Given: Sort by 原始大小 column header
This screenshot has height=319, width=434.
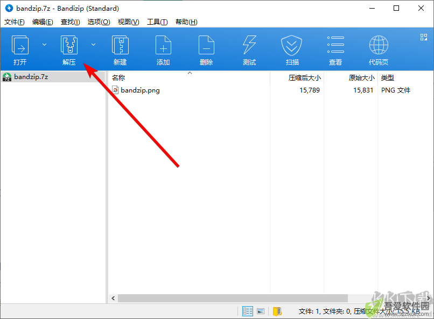Looking at the screenshot, I should pos(351,77).
